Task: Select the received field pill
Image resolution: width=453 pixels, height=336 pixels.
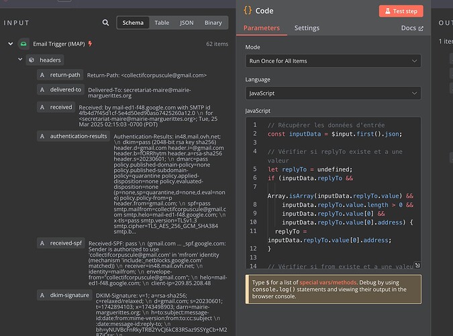Action: pyautogui.click(x=56, y=107)
